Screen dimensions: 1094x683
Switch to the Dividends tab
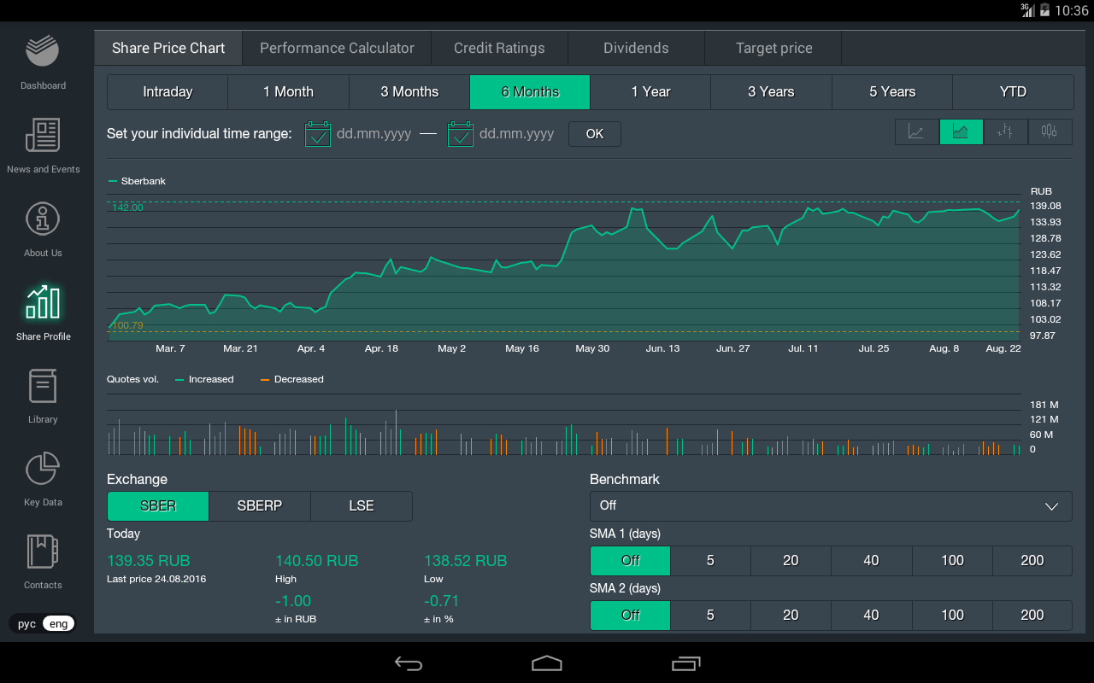click(x=636, y=49)
